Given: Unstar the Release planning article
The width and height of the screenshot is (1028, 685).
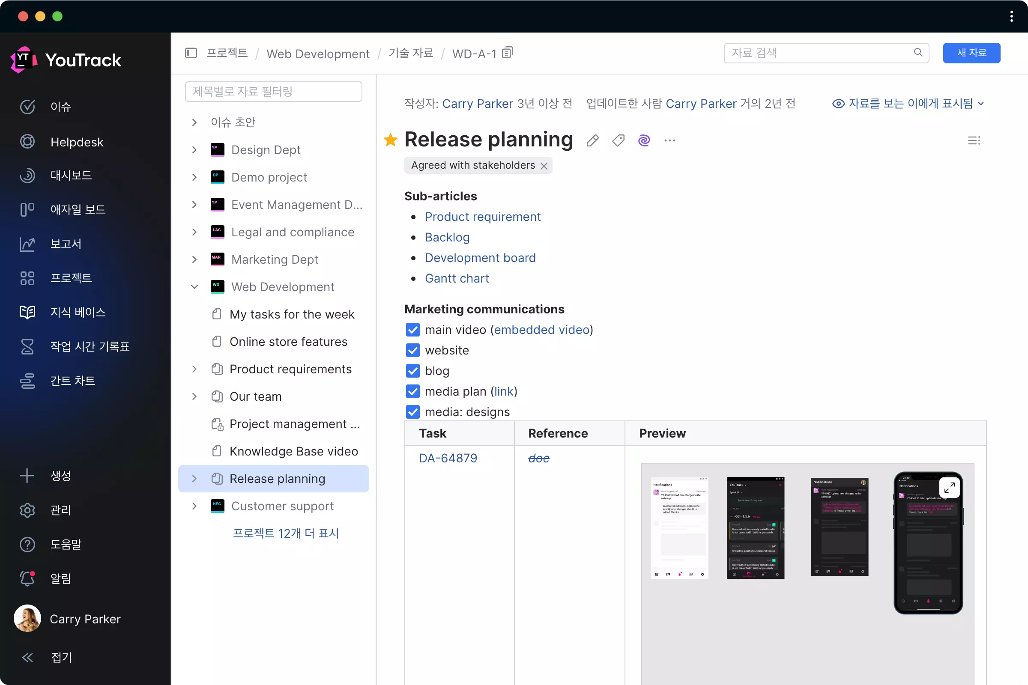Looking at the screenshot, I should [x=390, y=140].
